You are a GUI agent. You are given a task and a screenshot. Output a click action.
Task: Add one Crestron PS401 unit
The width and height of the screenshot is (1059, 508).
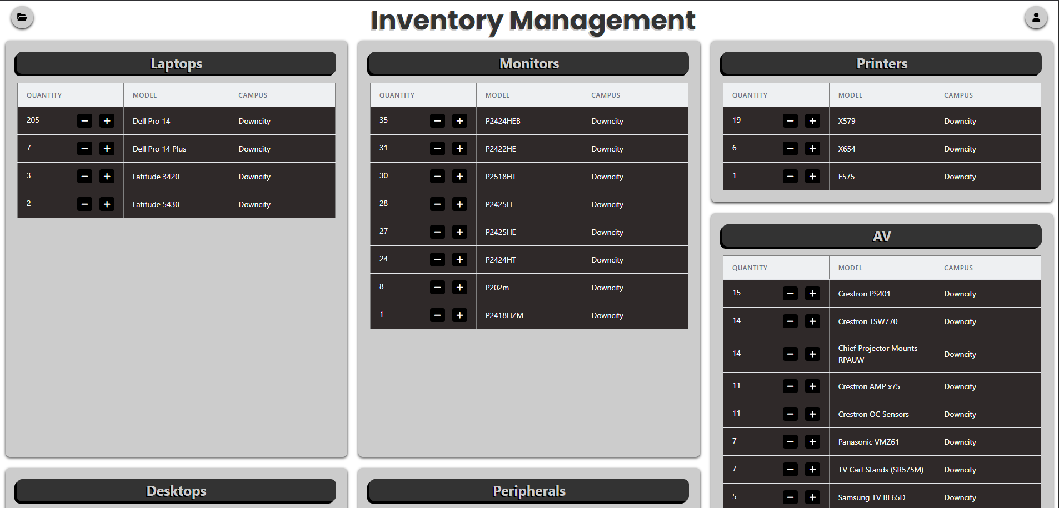point(812,294)
